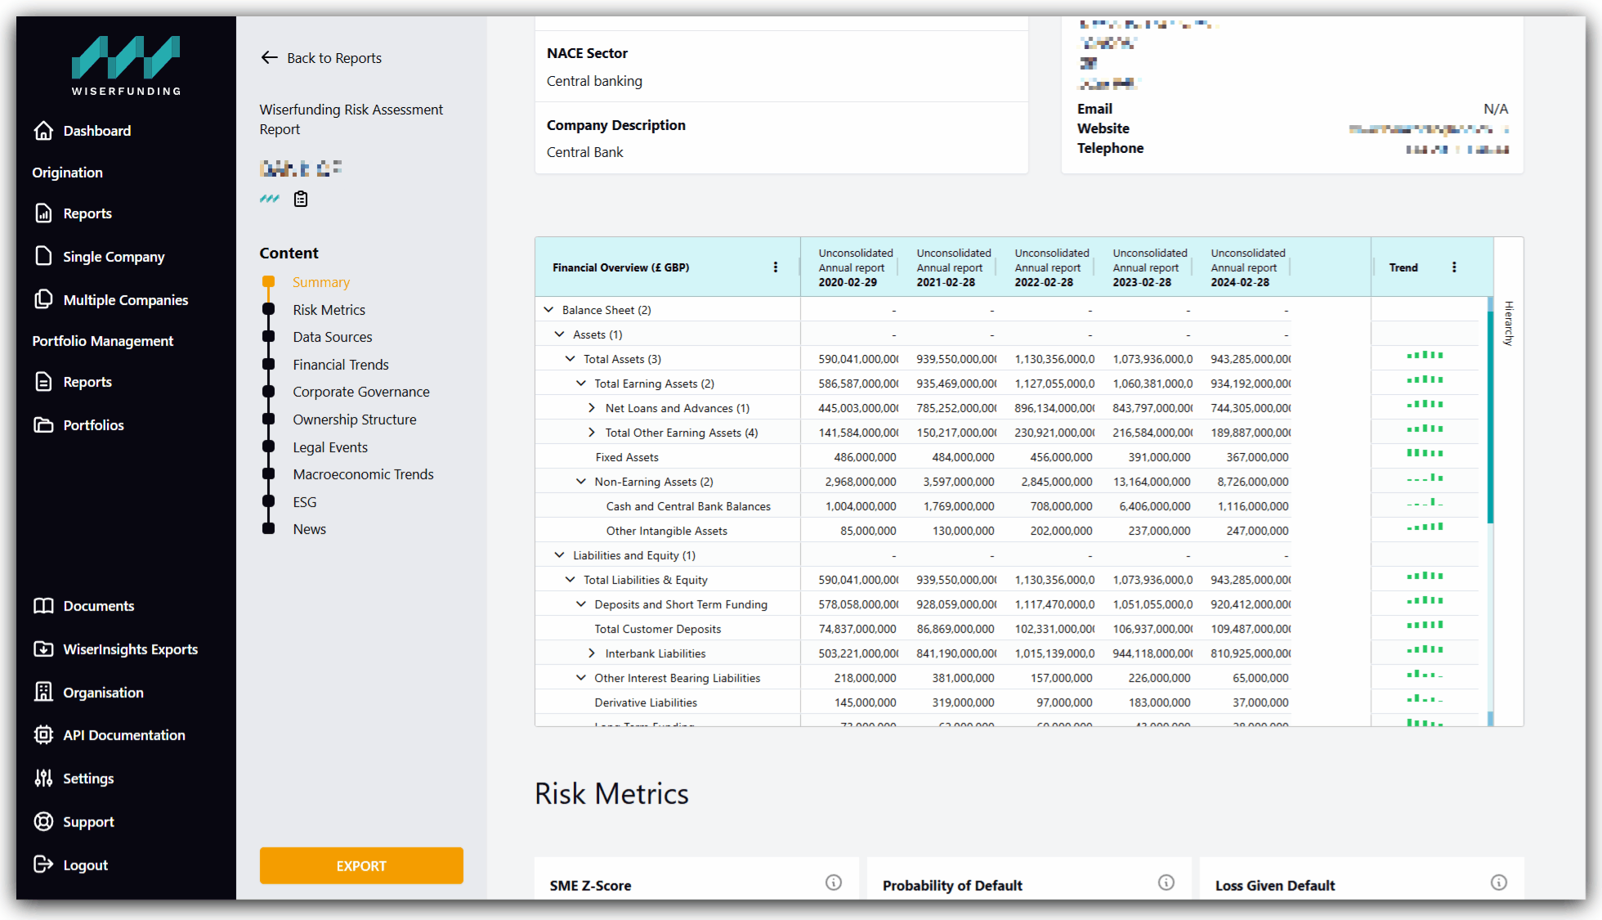The image size is (1602, 920).
Task: Jump to the ESG section
Action: pos(305,502)
